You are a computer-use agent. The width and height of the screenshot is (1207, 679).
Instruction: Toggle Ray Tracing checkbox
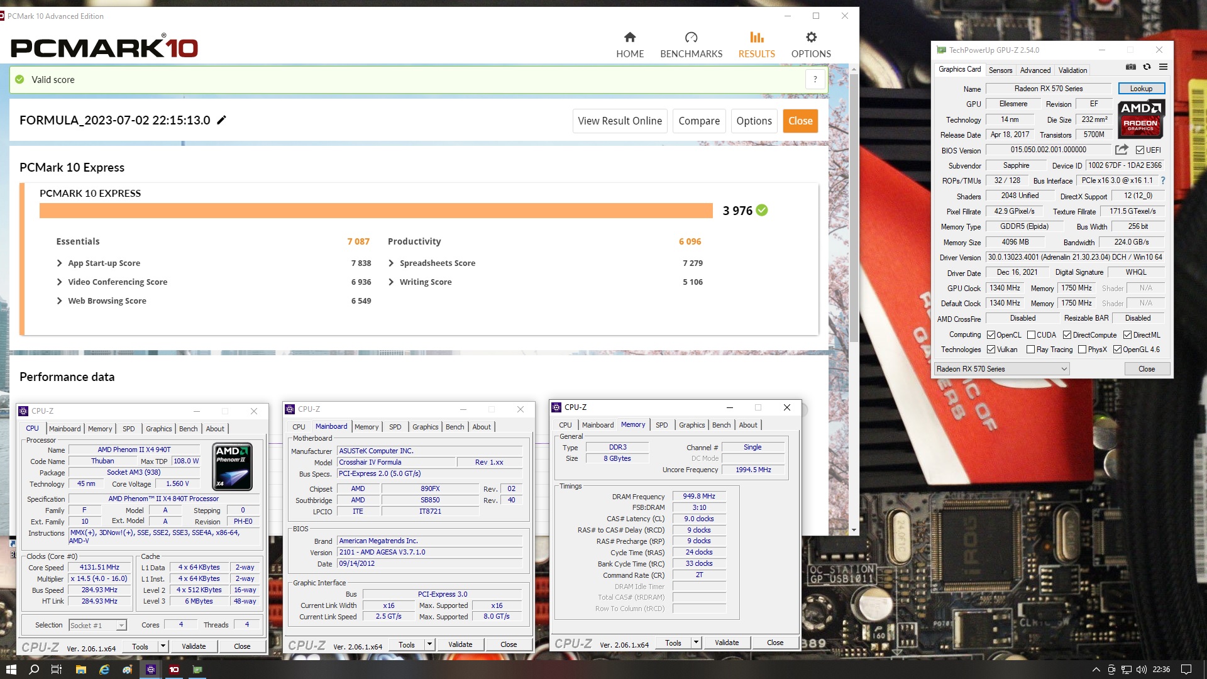point(1030,350)
